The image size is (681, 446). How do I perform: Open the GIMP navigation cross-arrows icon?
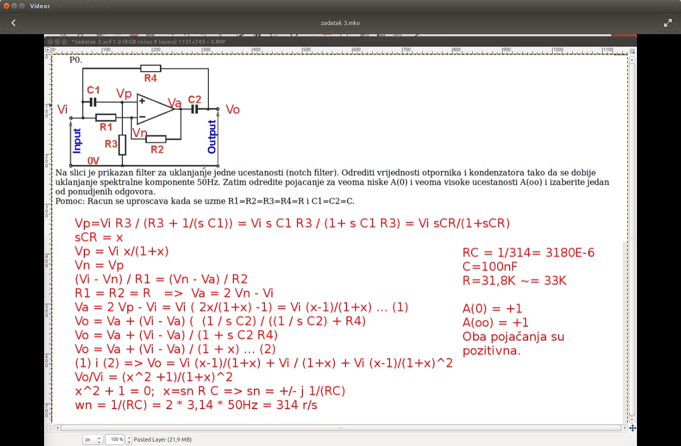click(x=632, y=428)
